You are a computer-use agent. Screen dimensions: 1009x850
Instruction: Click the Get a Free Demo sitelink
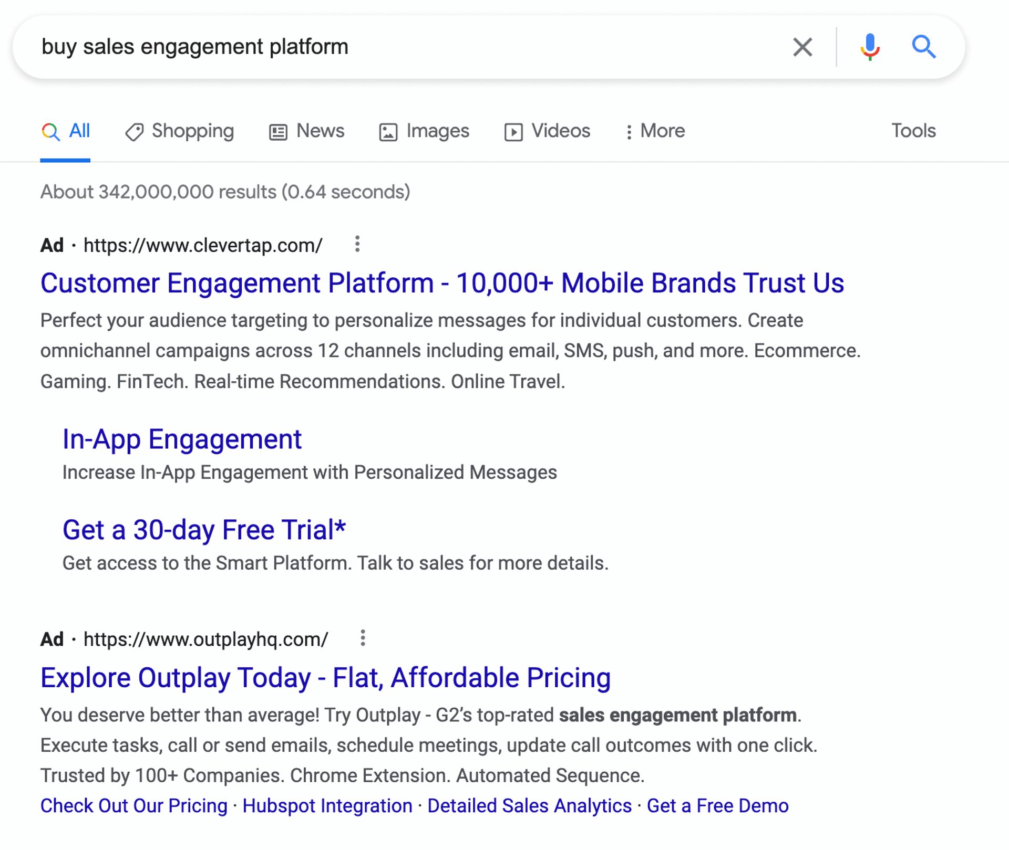(718, 805)
